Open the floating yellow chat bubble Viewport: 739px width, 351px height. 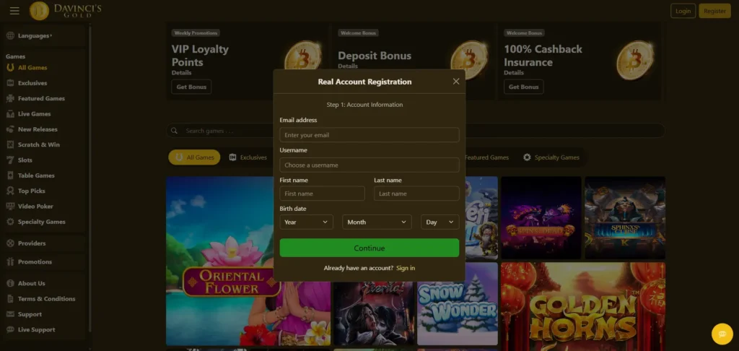(722, 334)
